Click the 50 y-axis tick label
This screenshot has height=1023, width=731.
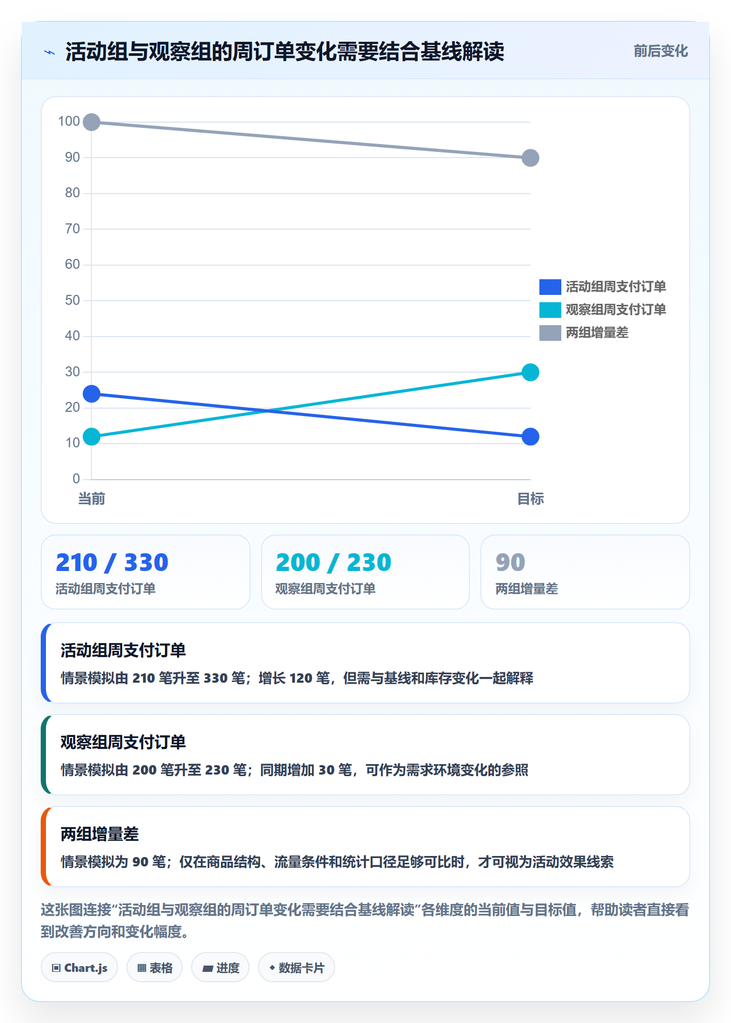tap(72, 300)
